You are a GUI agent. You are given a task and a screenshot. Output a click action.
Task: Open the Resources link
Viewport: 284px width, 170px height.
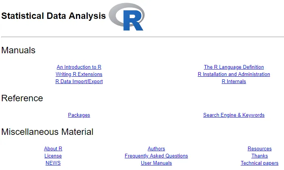[x=259, y=149]
